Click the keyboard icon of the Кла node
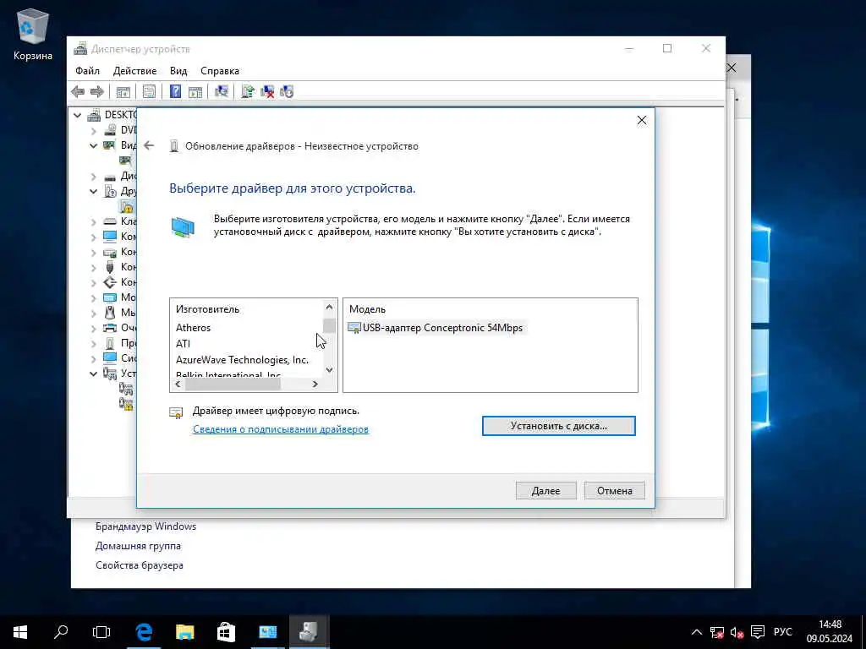This screenshot has width=866, height=649. point(110,221)
